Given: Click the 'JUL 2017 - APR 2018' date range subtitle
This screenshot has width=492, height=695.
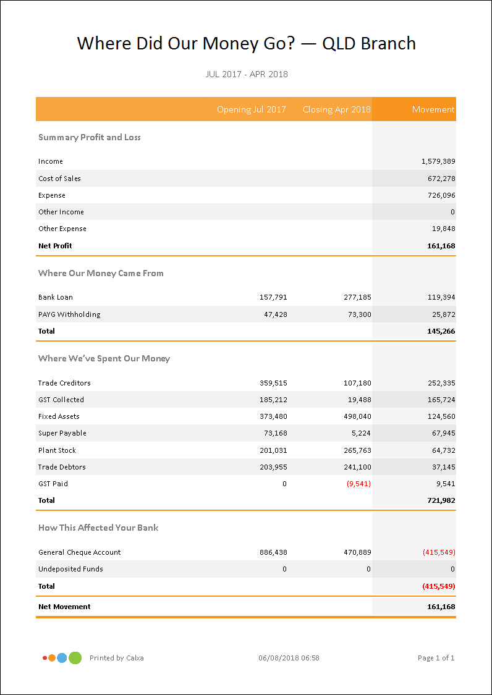Looking at the screenshot, I should pos(247,74).
